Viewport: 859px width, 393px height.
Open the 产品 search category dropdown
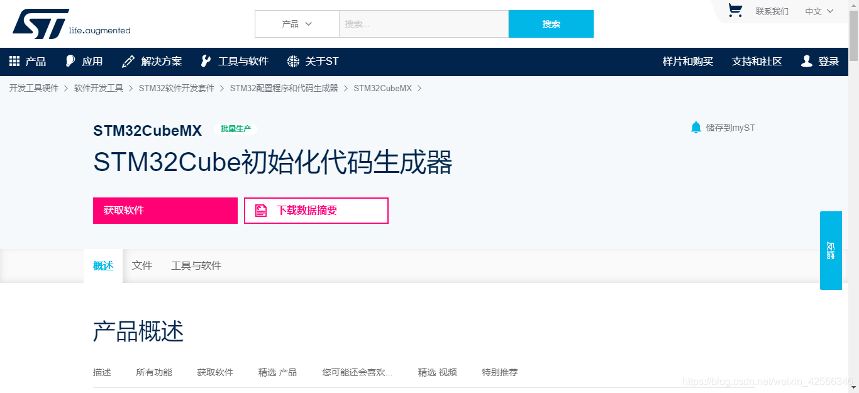pyautogui.click(x=297, y=24)
